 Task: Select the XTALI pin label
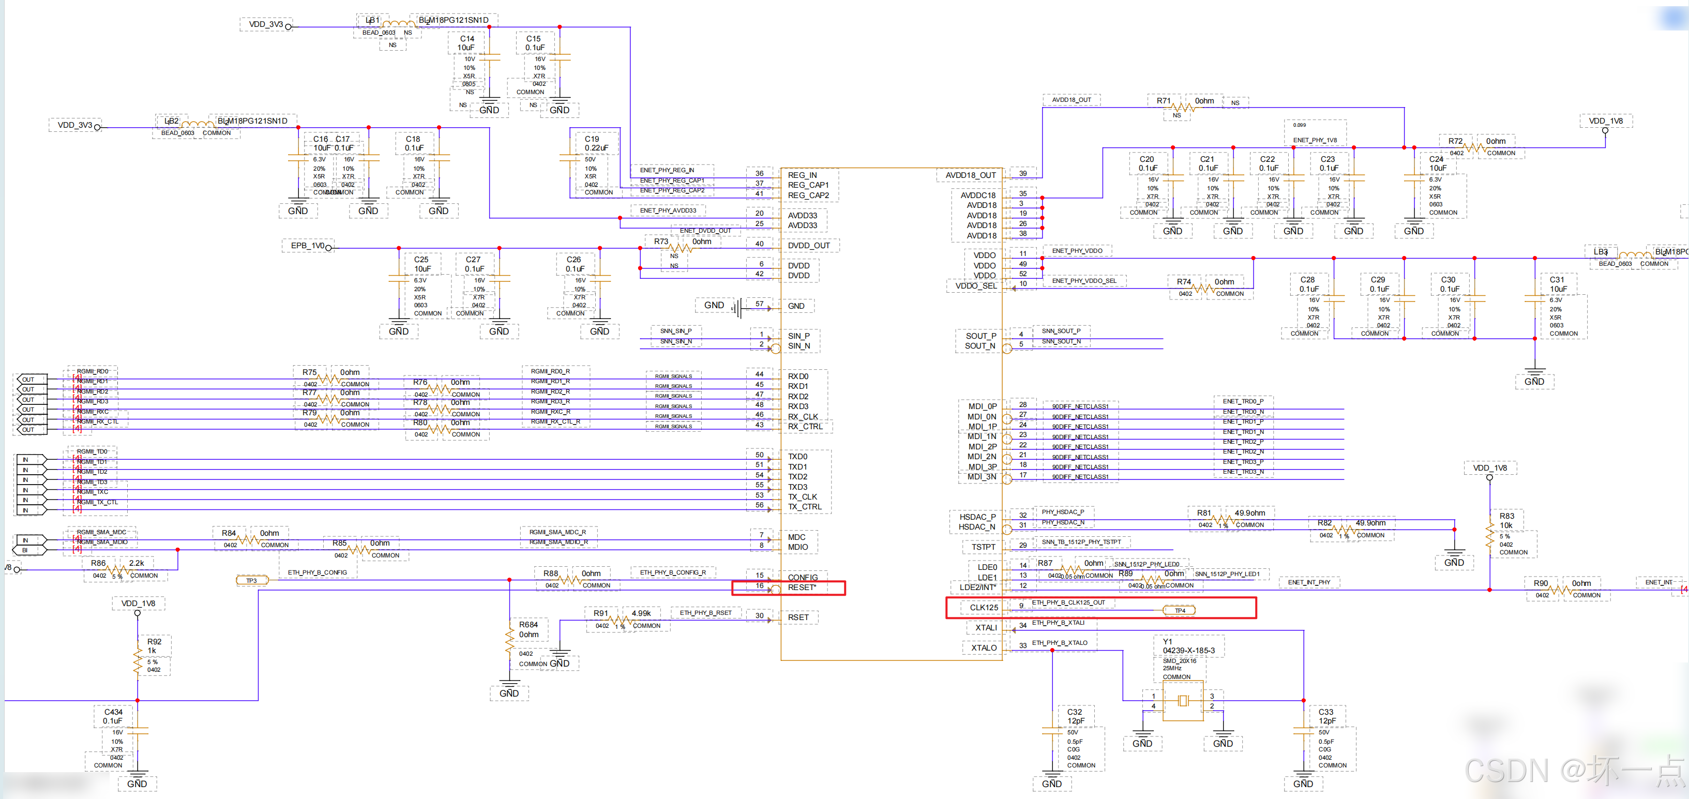click(986, 627)
